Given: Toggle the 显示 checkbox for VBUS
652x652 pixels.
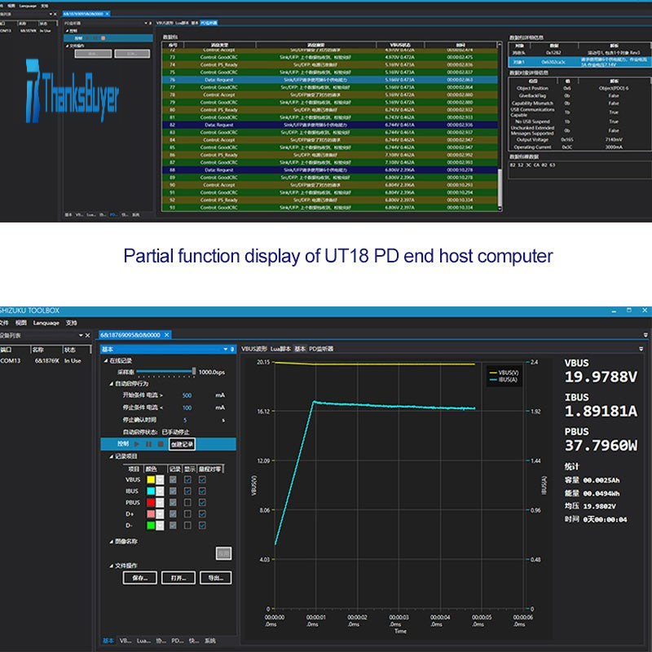Looking at the screenshot, I should [x=188, y=480].
